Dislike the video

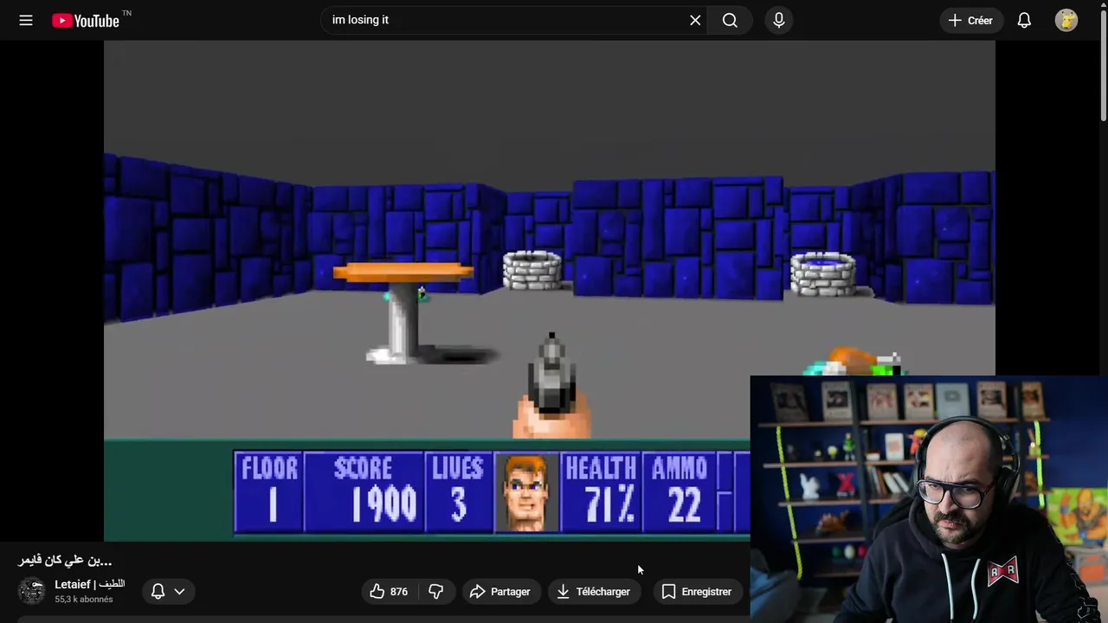click(436, 591)
